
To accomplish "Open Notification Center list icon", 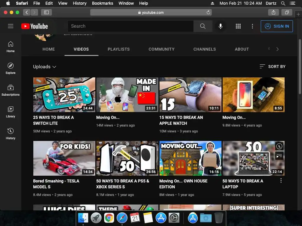I will (x=292, y=3).
